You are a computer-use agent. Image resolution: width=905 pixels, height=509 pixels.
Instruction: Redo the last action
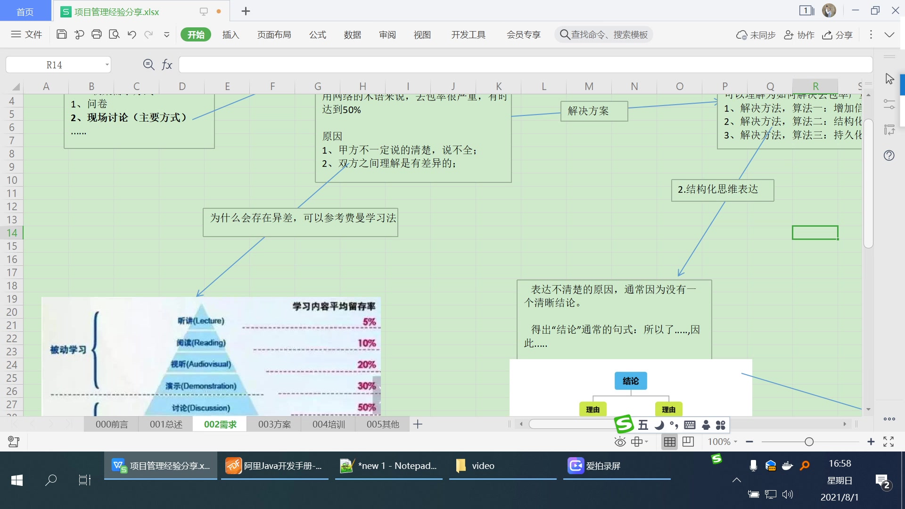click(149, 34)
